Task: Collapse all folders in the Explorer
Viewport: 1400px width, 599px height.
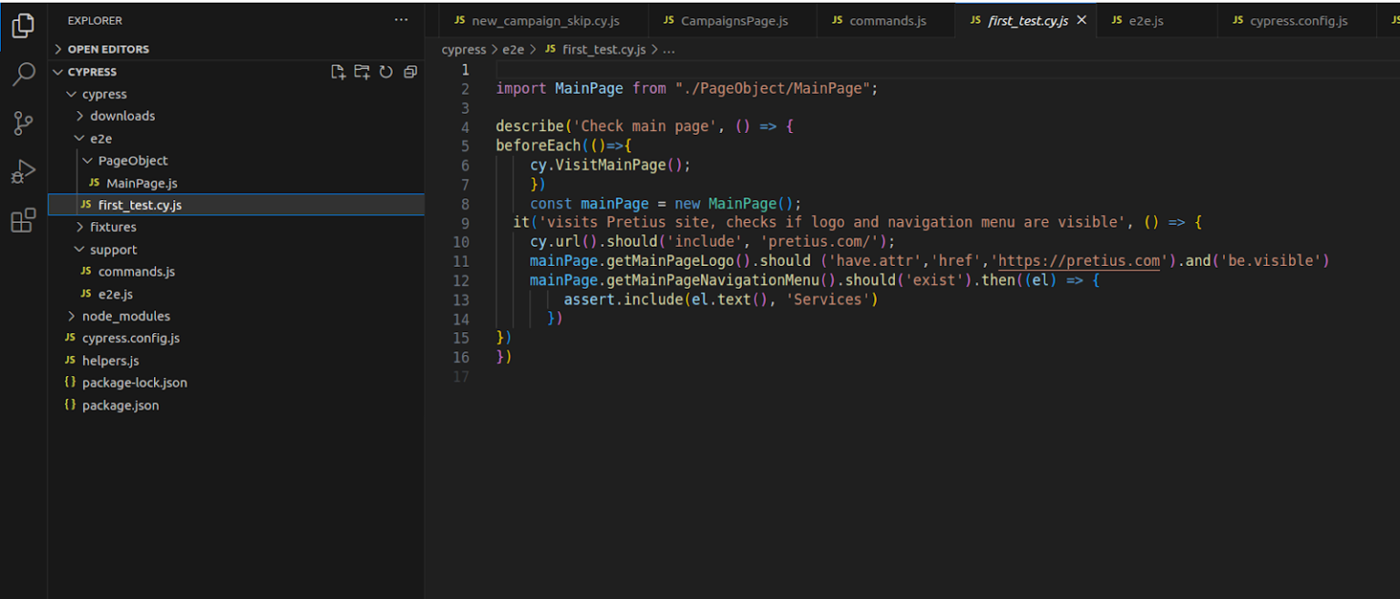Action: pos(409,71)
